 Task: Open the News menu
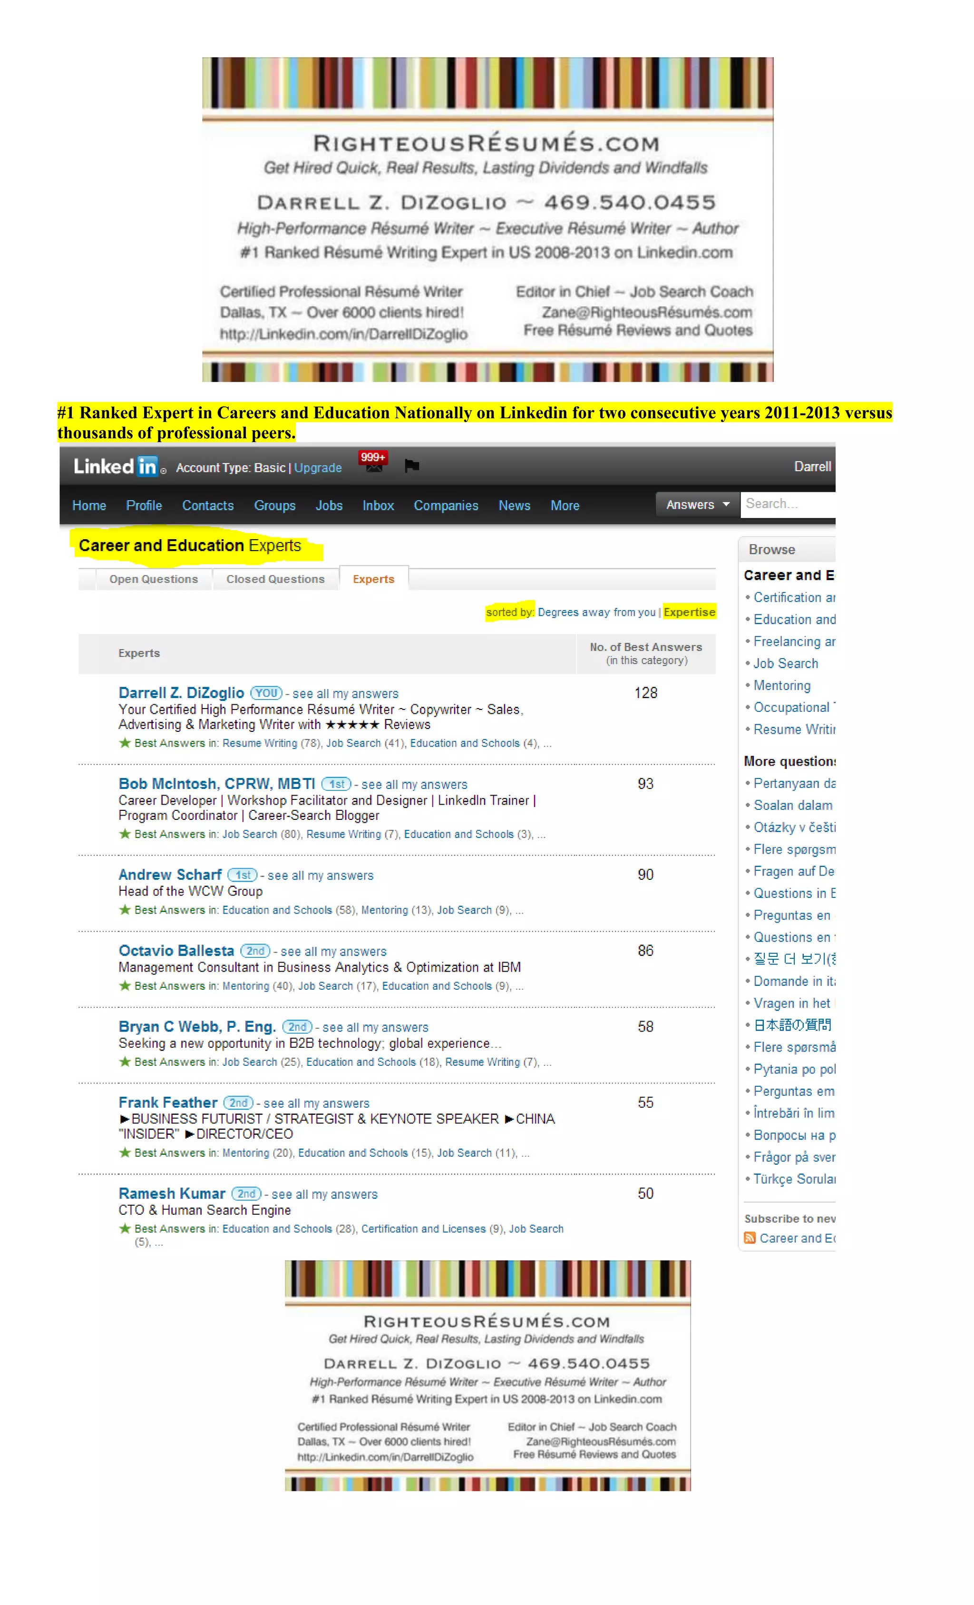click(x=514, y=505)
